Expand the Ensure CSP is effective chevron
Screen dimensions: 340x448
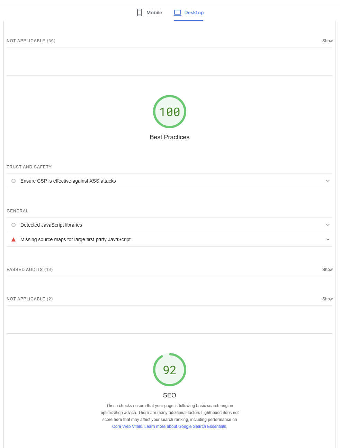click(328, 181)
